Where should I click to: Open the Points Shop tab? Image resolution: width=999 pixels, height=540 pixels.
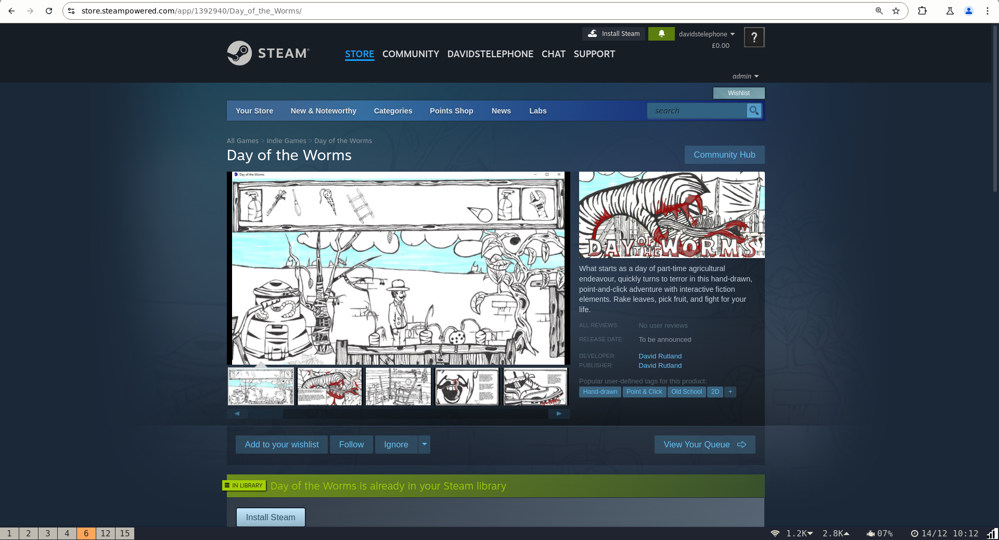[452, 111]
